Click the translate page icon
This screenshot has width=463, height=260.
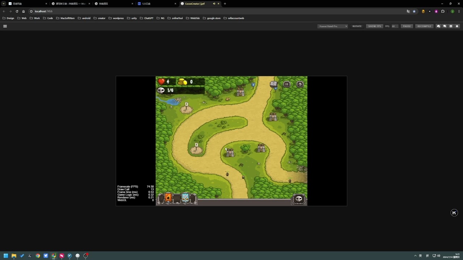[x=408, y=11]
